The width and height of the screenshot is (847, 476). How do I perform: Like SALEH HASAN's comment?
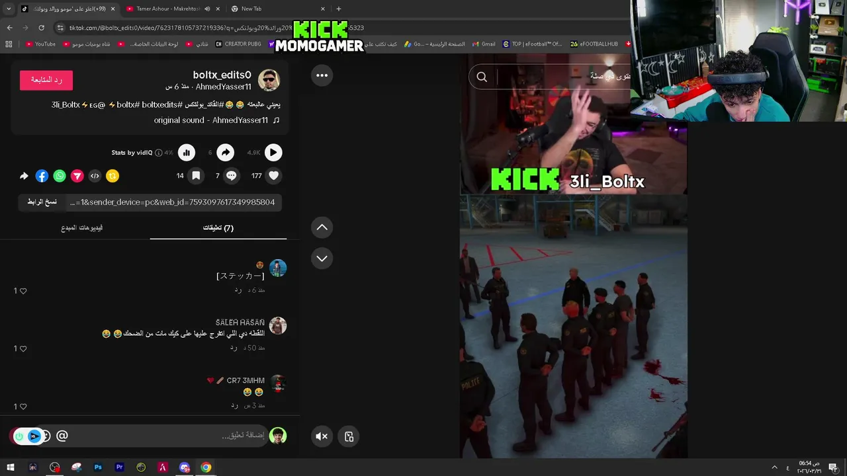click(x=23, y=348)
